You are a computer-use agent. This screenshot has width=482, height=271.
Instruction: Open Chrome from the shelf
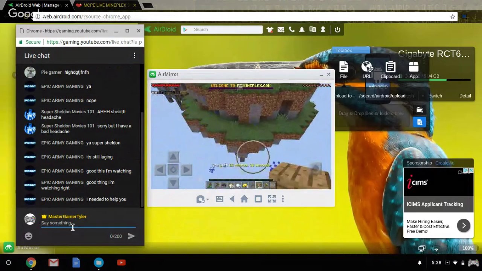[x=31, y=263]
